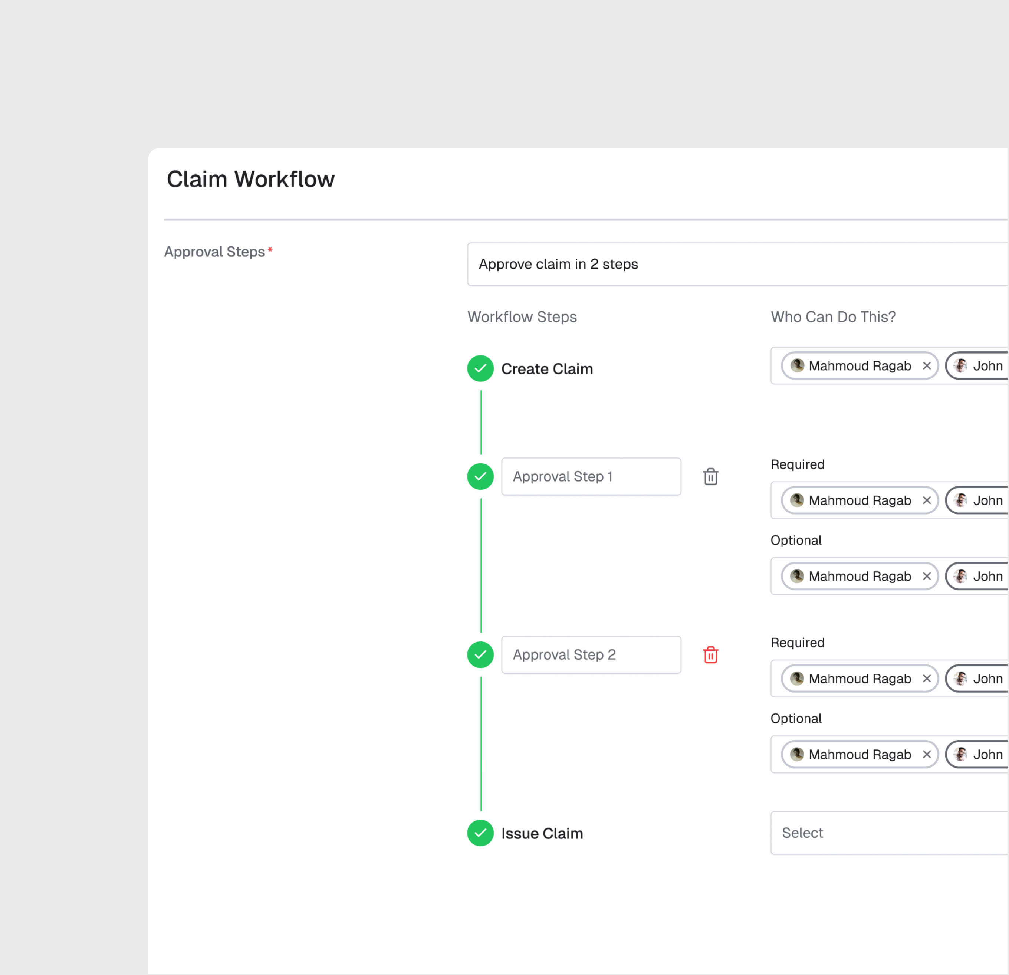Viewport: 1009px width, 975px height.
Task: Remove Mahmoud Ragab from Step 2 Required
Action: (x=927, y=679)
